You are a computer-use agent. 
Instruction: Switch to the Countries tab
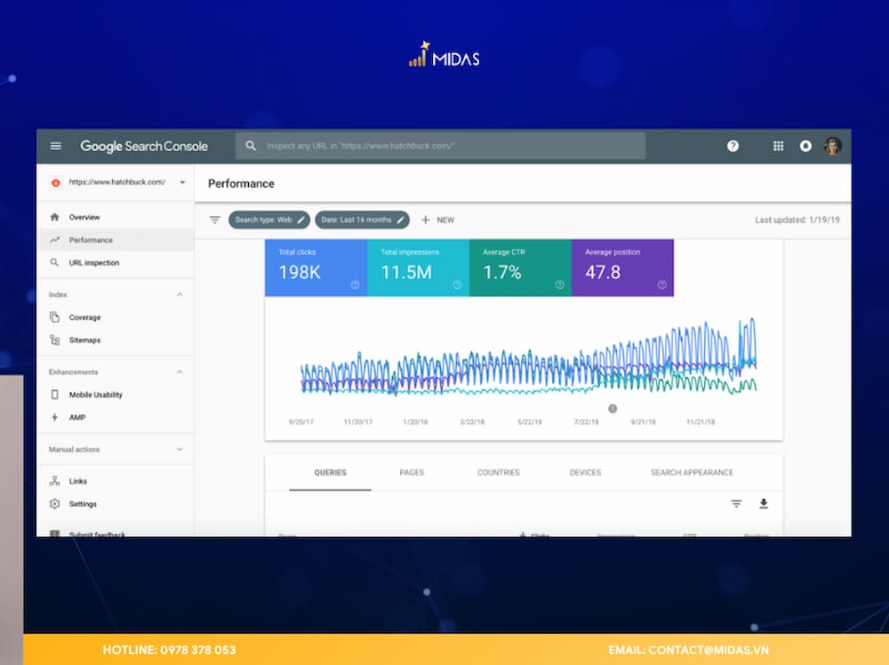click(x=499, y=472)
